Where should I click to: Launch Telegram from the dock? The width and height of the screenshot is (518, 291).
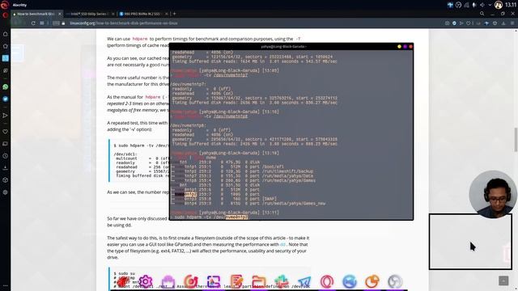[x=304, y=281]
